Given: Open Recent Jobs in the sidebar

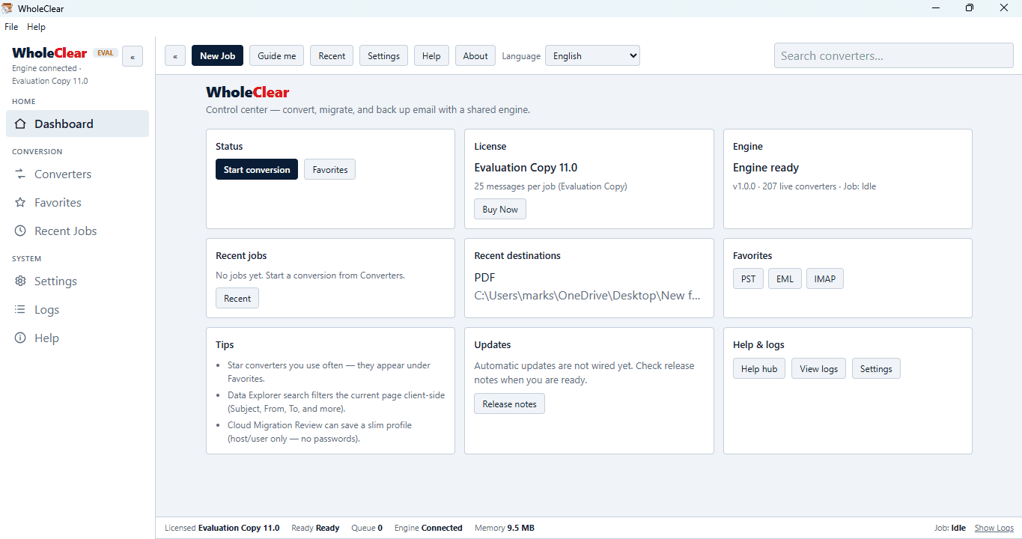Looking at the screenshot, I should click(x=77, y=231).
